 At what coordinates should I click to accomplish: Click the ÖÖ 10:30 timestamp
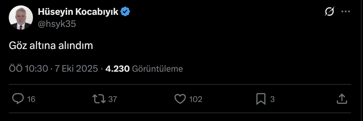[28, 69]
